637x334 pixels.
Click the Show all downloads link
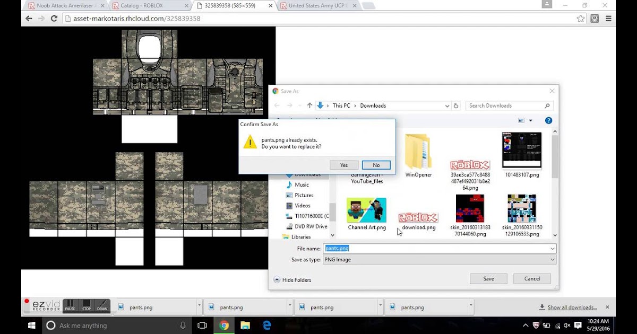click(x=572, y=307)
